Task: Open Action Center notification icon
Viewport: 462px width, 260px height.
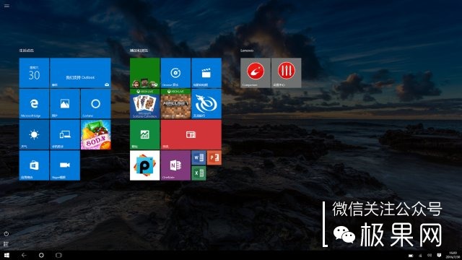Action: coord(439,255)
